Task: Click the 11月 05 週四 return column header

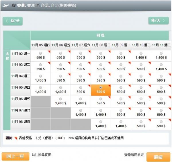Action: (x=41, y=45)
